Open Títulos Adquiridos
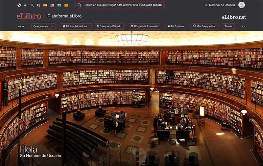 [x=76, y=26]
